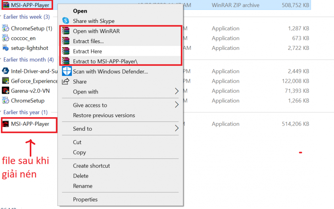Click the setup-lightshot file icon
334x209 pixels.
pos(6,48)
